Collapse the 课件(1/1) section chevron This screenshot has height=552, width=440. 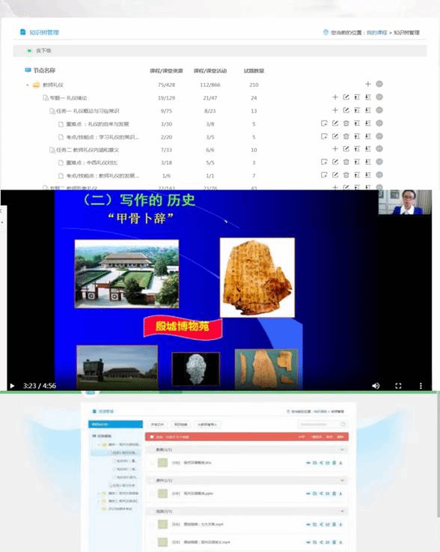tap(342, 481)
